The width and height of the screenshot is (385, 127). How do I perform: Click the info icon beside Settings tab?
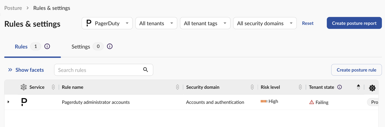(110, 47)
